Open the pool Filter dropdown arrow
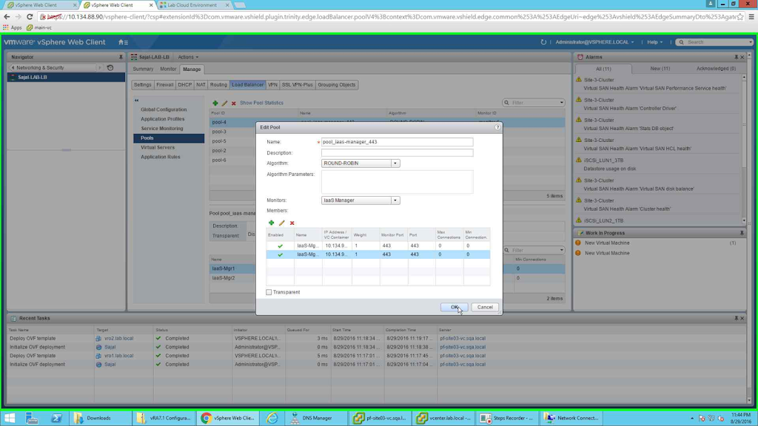The image size is (758, 426). click(x=561, y=103)
